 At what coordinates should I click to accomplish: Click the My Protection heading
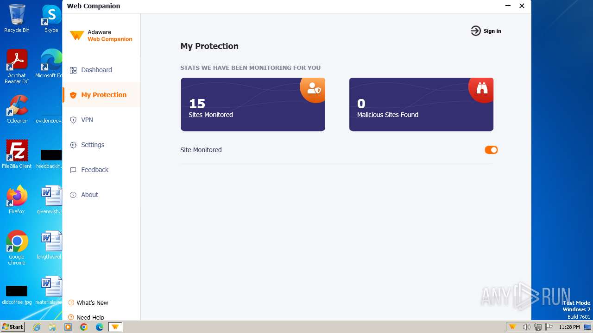point(209,46)
